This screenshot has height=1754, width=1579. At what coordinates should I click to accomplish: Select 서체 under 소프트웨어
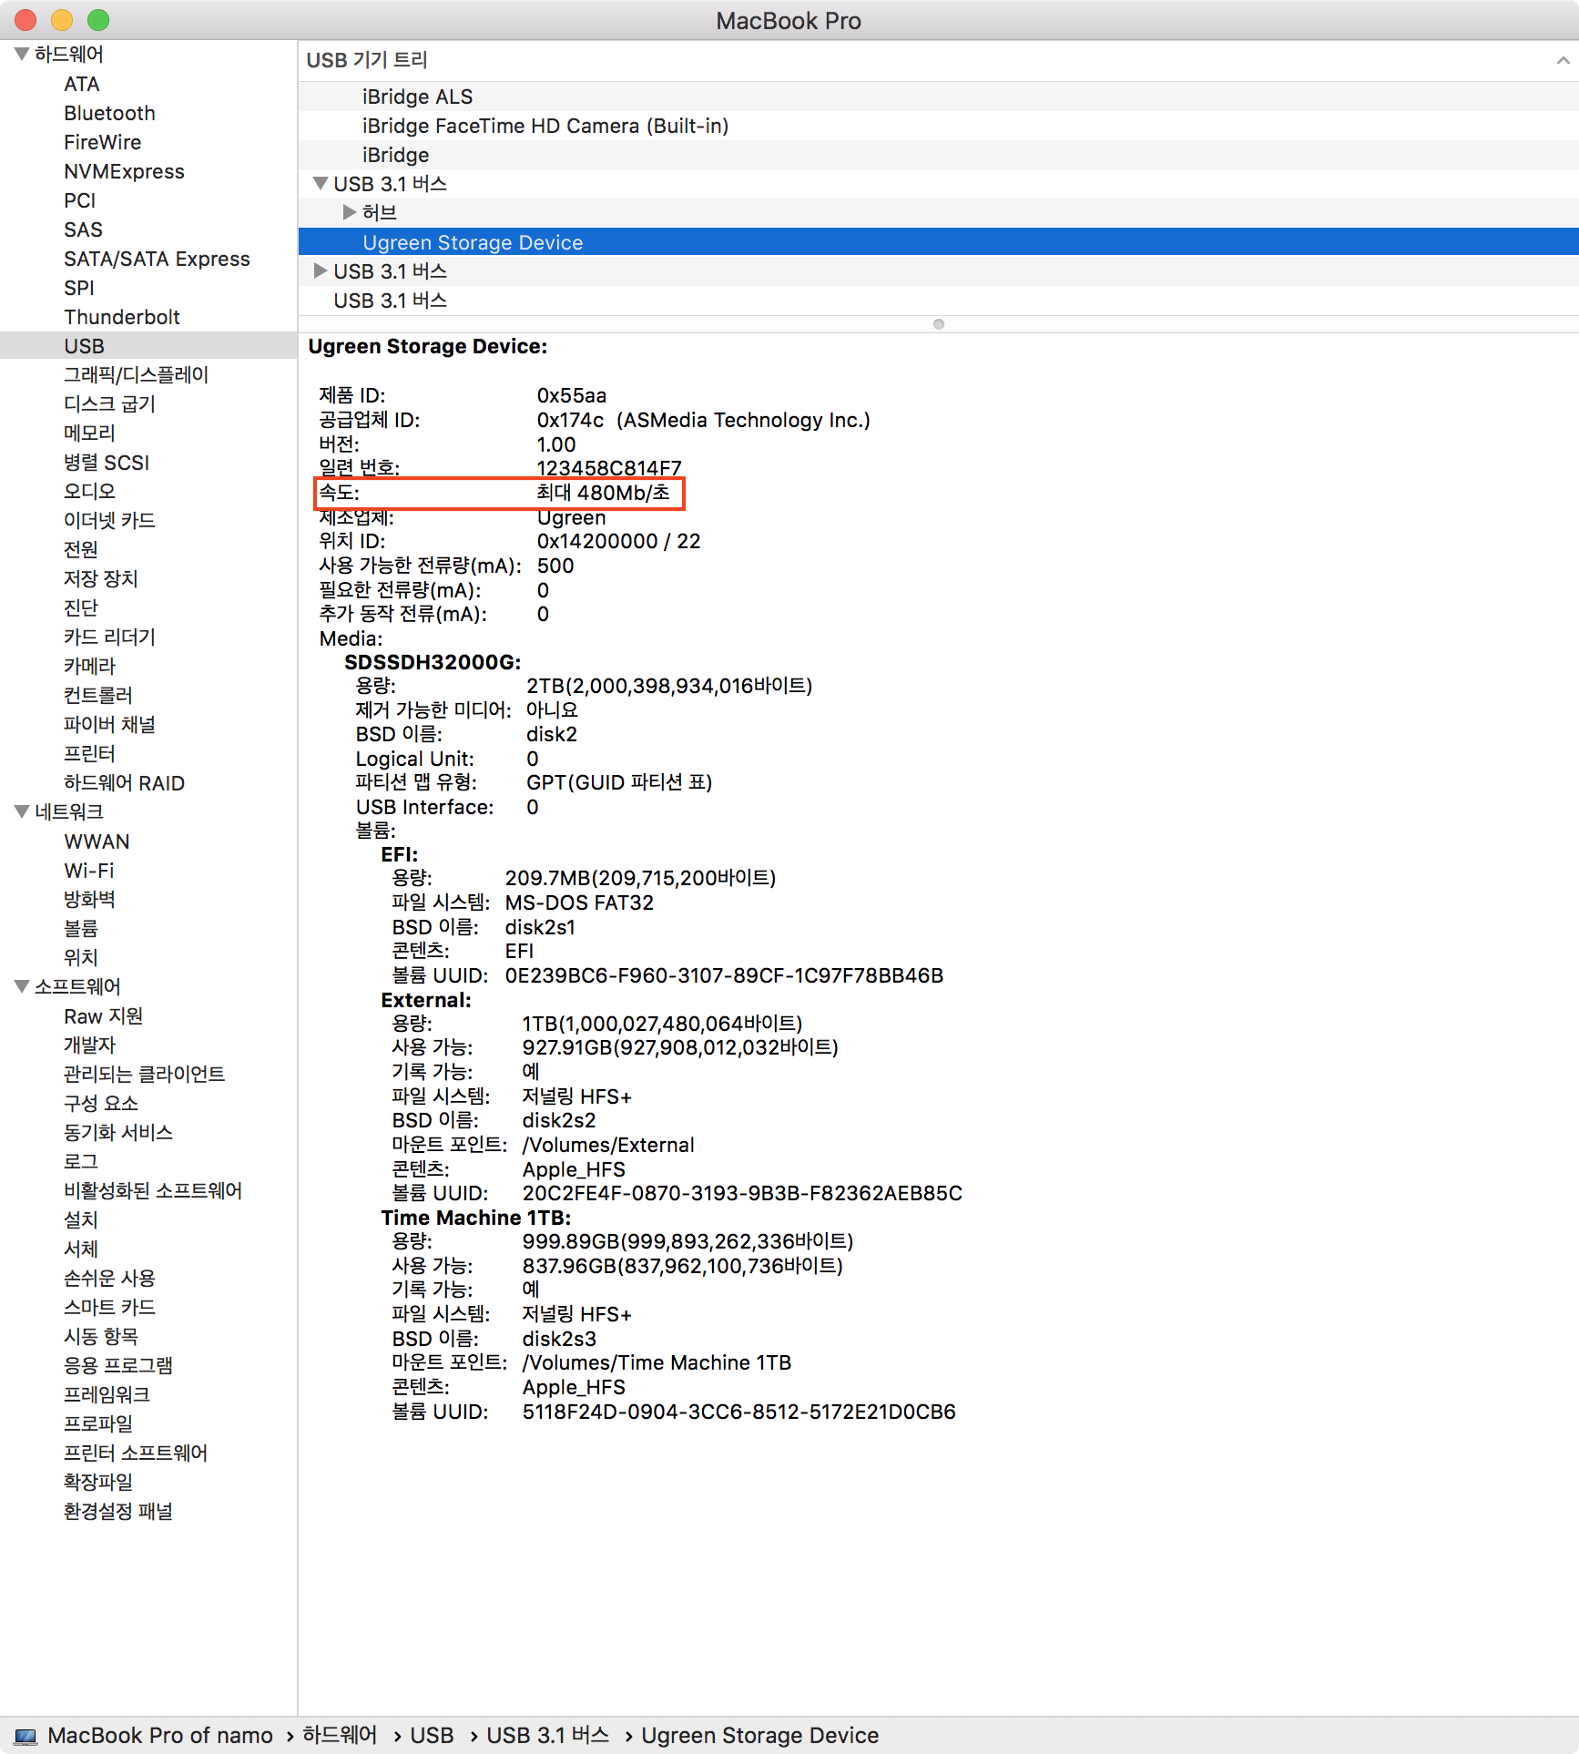tap(81, 1249)
